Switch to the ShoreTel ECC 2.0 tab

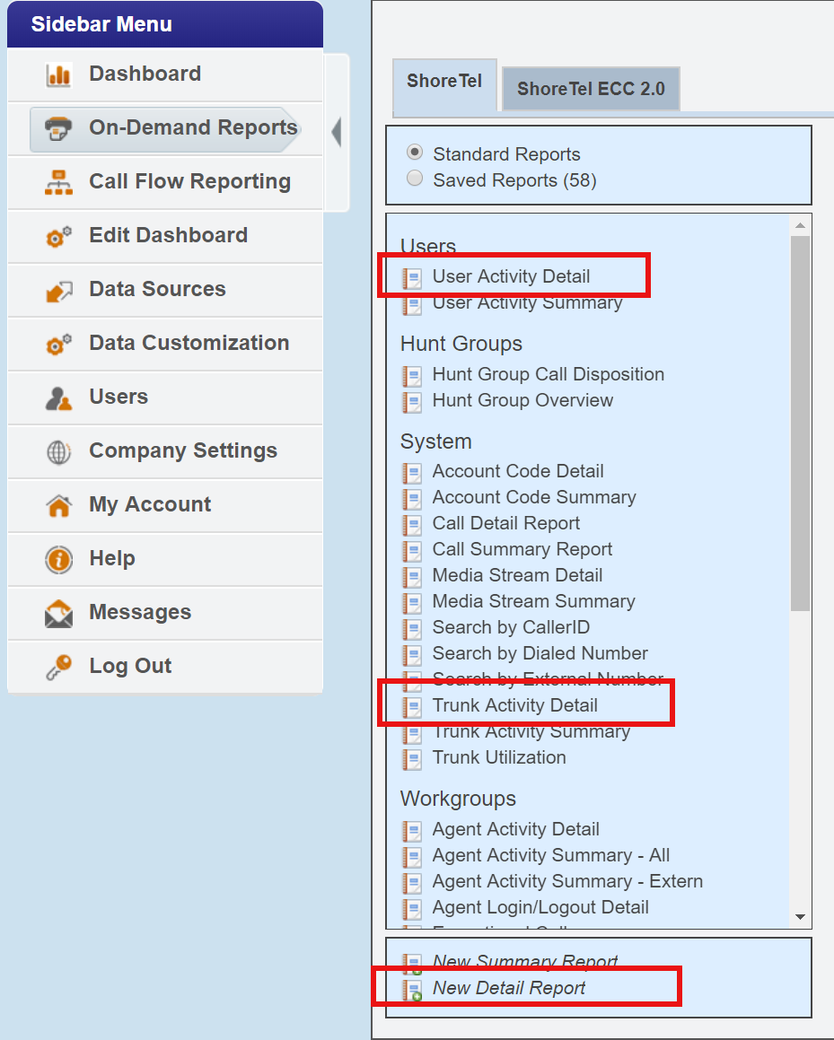(591, 89)
